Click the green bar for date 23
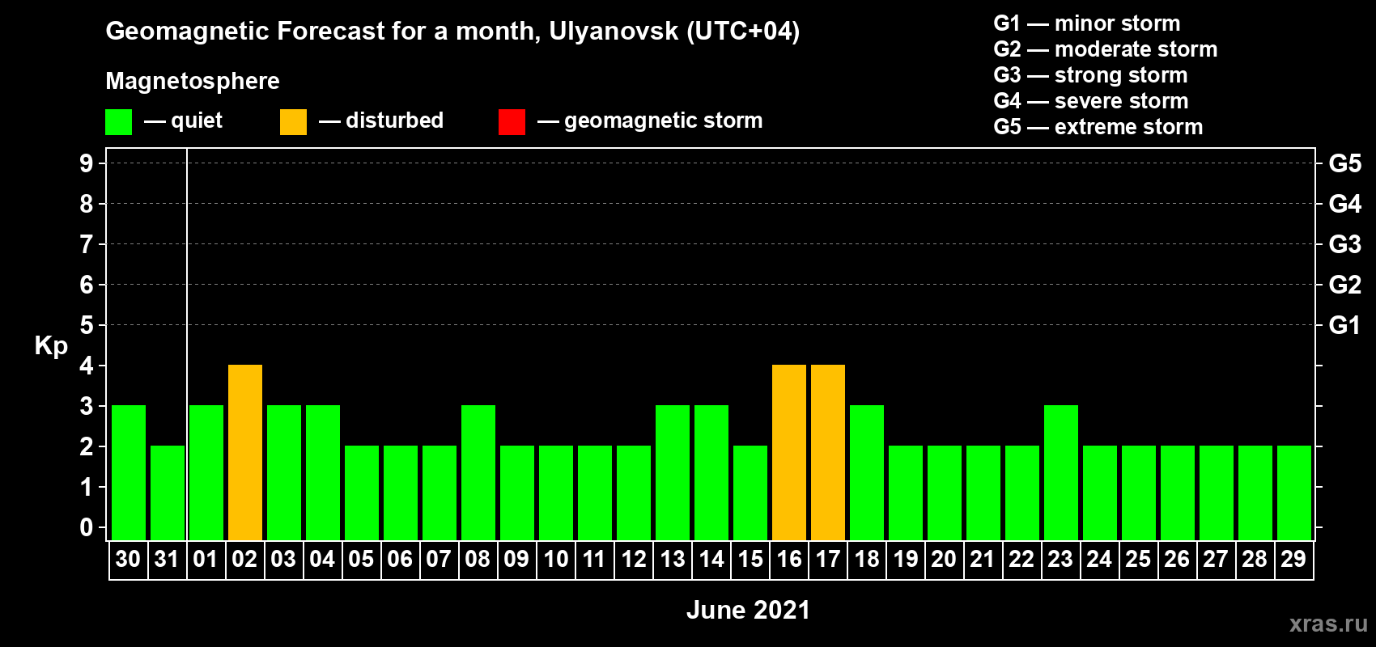 point(1061,472)
